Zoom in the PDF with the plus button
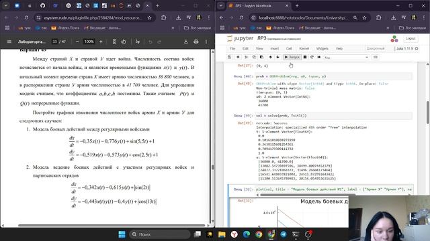The height and width of the screenshot is (241, 430). point(101,42)
